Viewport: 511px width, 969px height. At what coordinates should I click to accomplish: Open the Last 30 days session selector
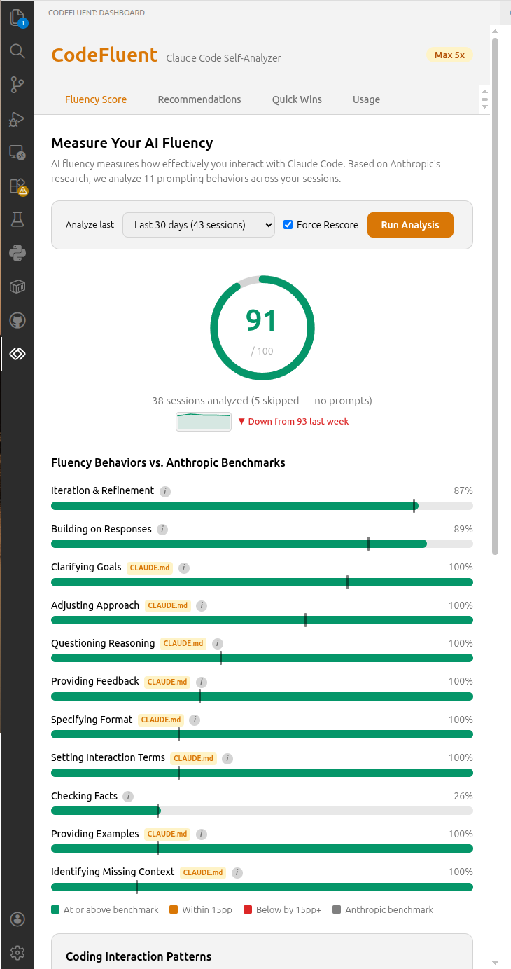point(199,224)
